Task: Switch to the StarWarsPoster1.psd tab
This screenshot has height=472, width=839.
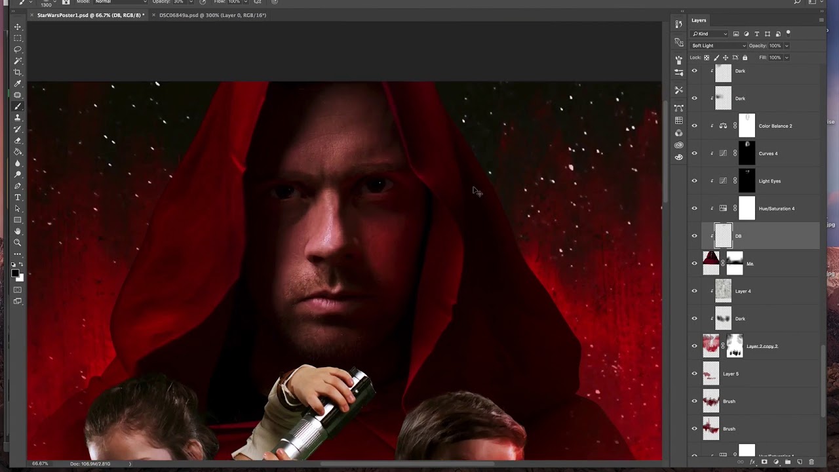Action: 89,15
